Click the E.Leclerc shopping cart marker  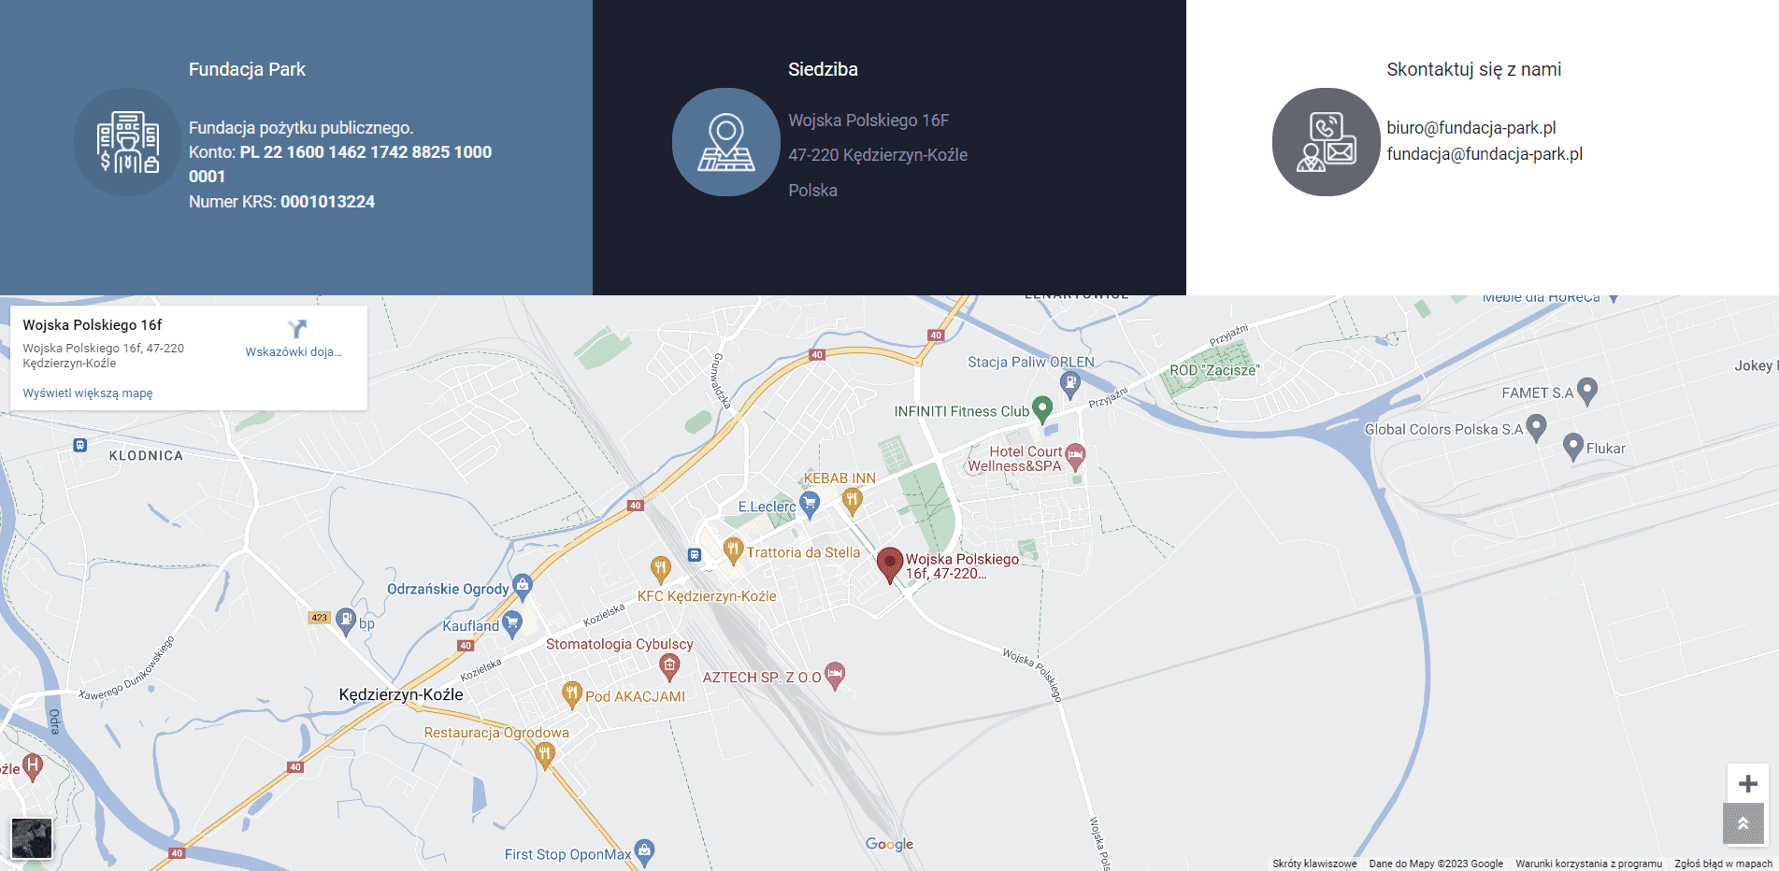coord(810,505)
